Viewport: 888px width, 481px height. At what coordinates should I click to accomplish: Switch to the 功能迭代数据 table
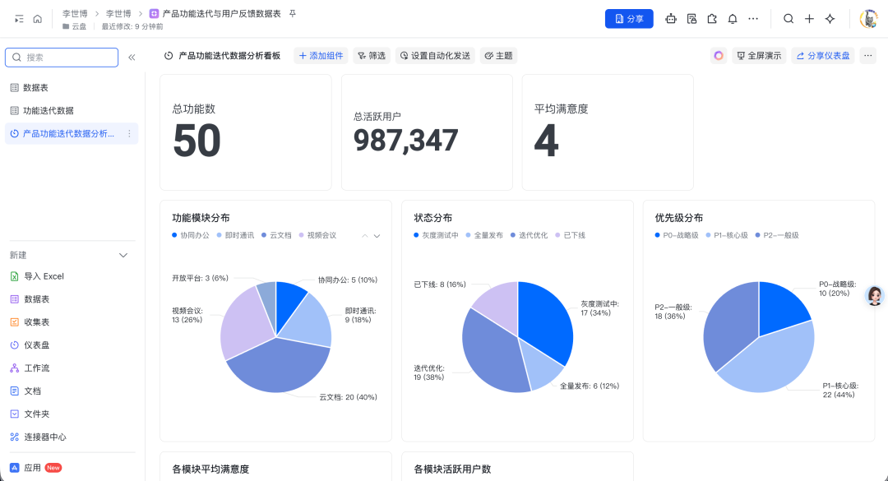49,109
